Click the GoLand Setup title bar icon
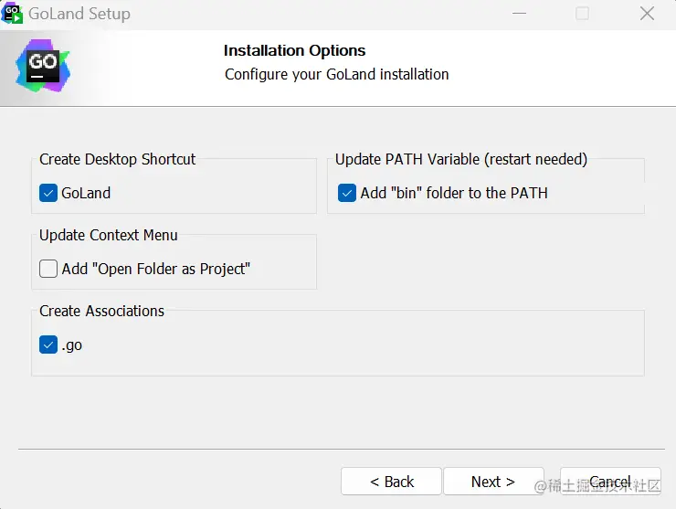 click(12, 14)
